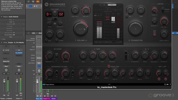This screenshot has height=100, width=178.
Task: Open the license key icon
Action: point(167,84)
